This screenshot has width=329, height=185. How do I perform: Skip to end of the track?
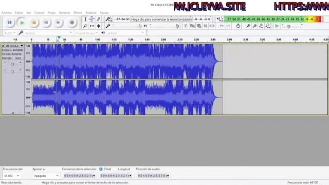[58, 23]
